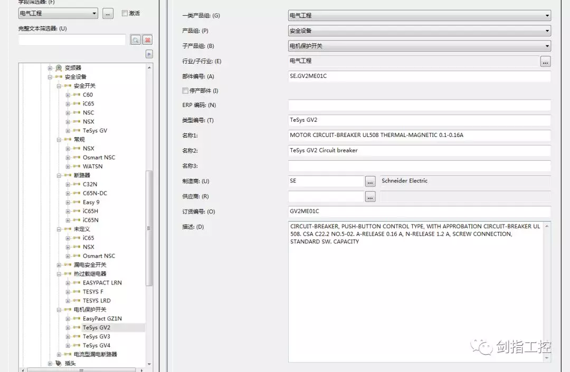Click the ellipsis button beside 制造商 SE field
This screenshot has width=570, height=372.
[x=370, y=181]
